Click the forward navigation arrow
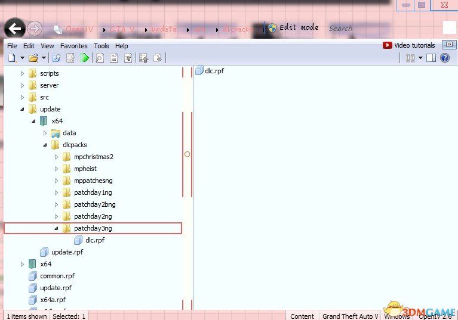The image size is (458, 320). coord(35,29)
